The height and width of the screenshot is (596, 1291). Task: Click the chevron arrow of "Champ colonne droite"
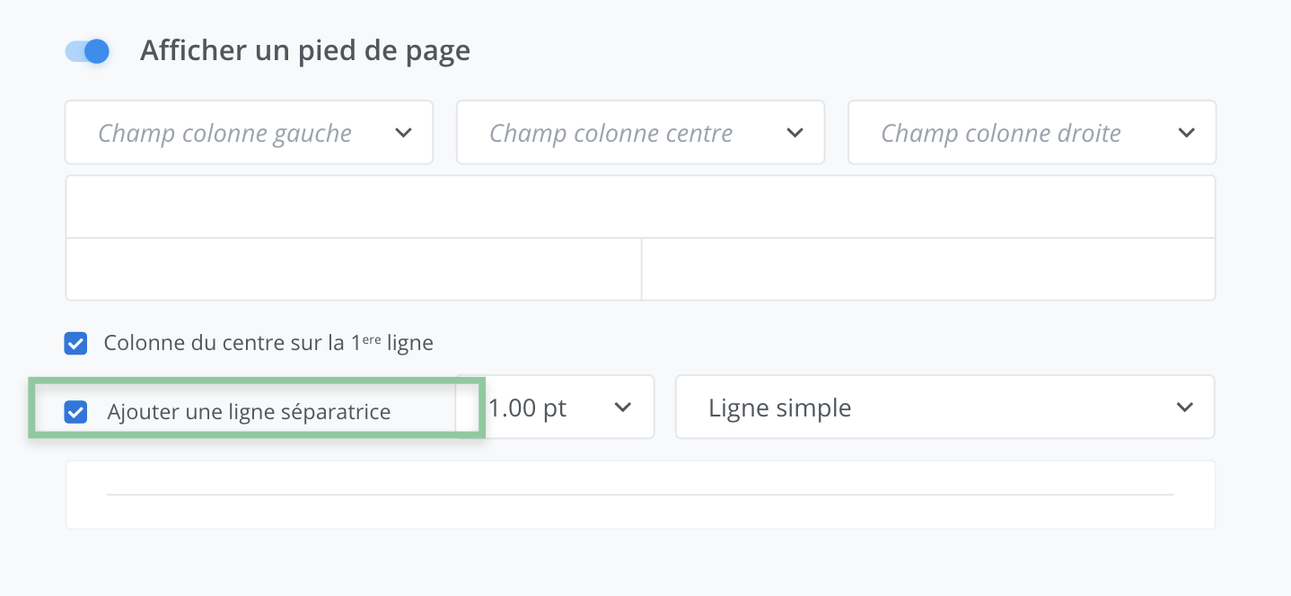point(1186,133)
